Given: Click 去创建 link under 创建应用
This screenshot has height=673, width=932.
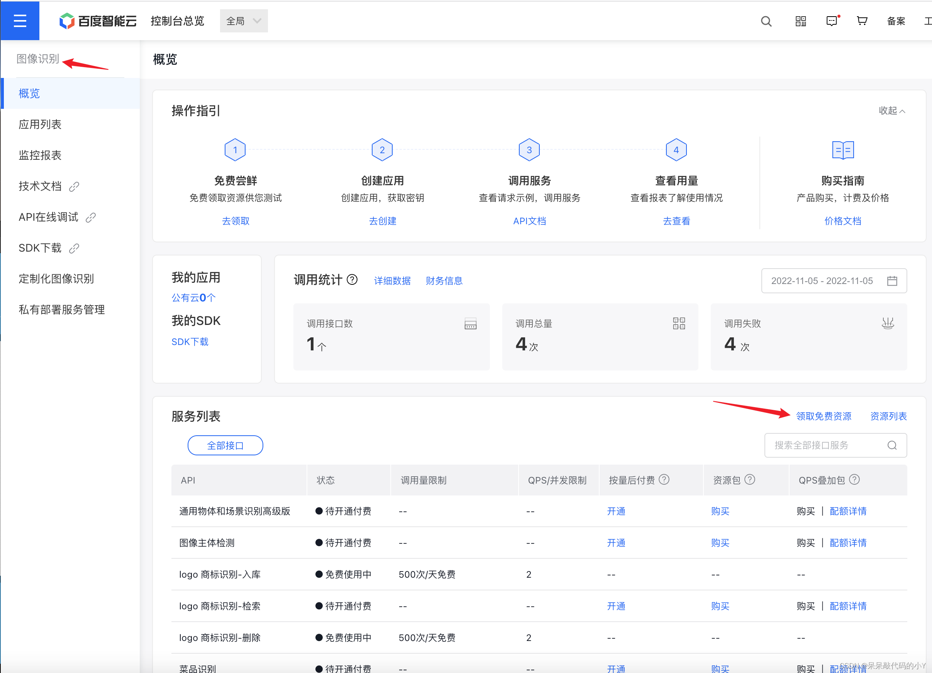Looking at the screenshot, I should click(x=383, y=221).
